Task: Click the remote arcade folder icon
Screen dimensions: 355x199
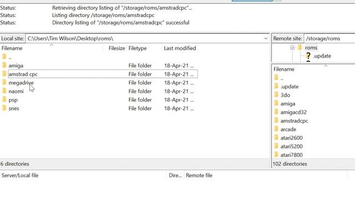Action: coord(276,129)
